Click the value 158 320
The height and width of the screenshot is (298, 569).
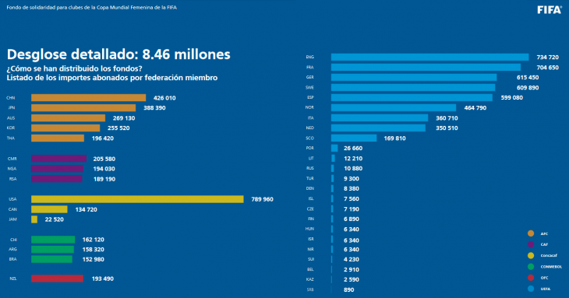click(x=94, y=250)
